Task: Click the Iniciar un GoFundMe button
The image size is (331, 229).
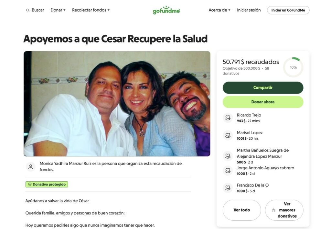Action: pos(288,10)
